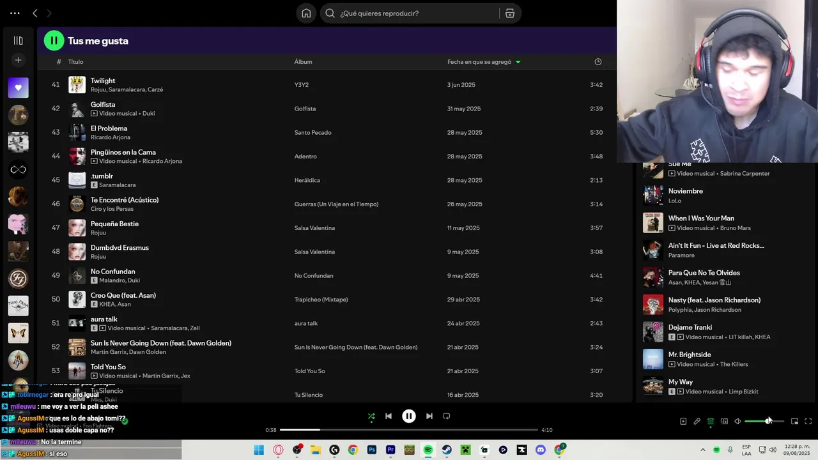Open Minecraft creeper icon in taskbar

(x=466, y=450)
